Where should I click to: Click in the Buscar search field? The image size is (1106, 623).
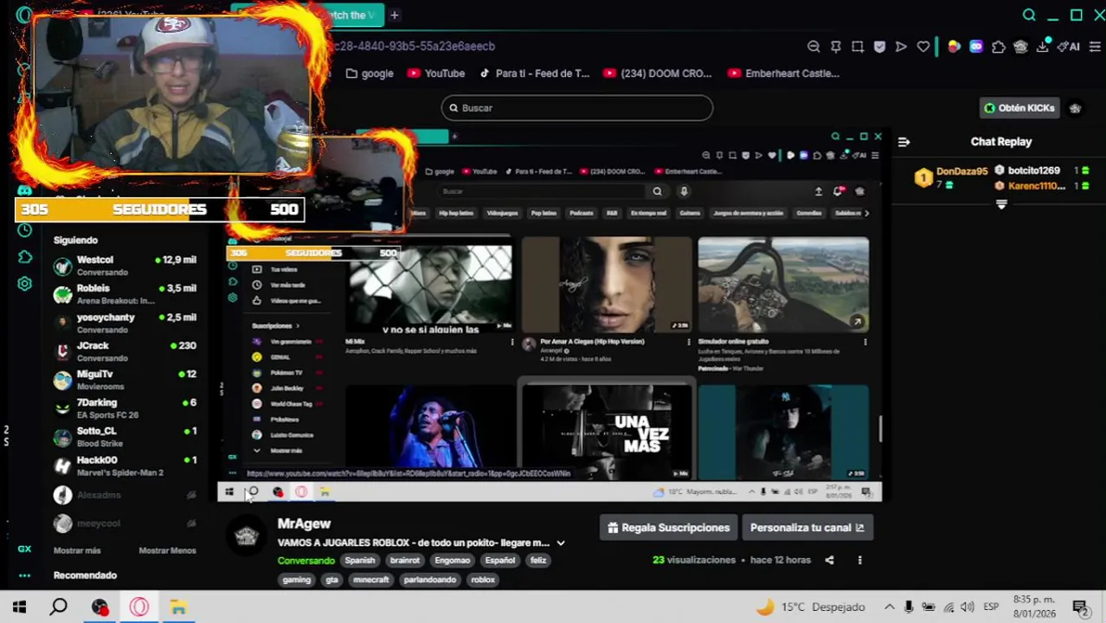pos(576,108)
